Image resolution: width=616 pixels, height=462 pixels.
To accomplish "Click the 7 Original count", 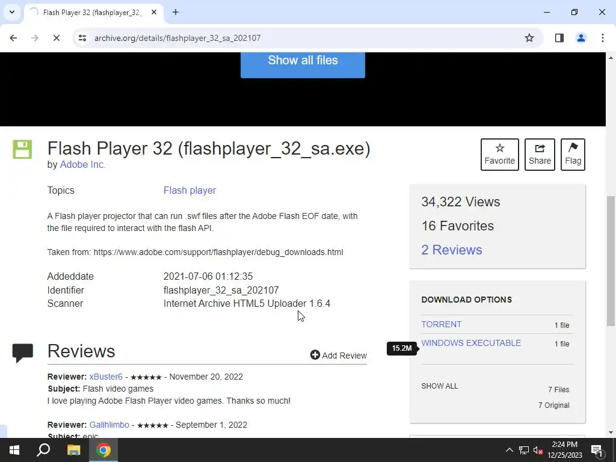I will (553, 405).
